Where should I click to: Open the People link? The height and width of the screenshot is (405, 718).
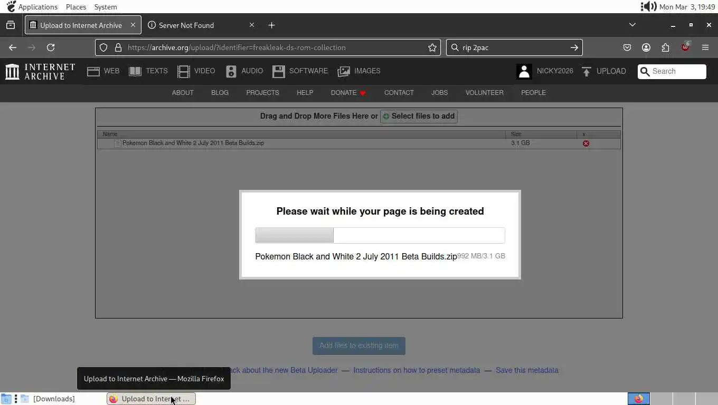533,93
